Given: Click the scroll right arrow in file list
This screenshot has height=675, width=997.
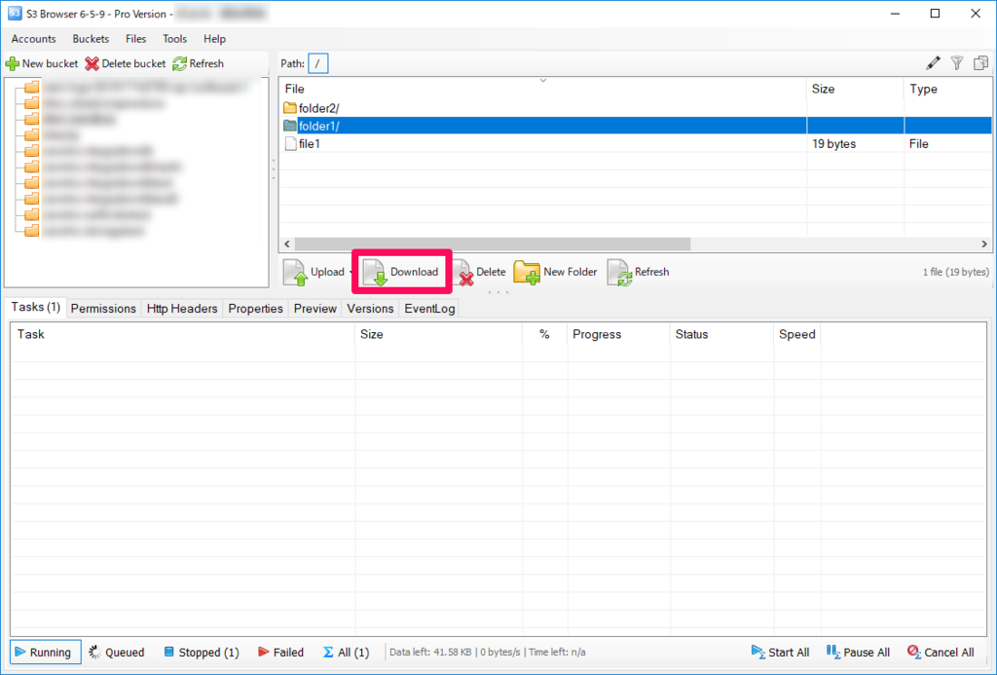Looking at the screenshot, I should point(984,244).
